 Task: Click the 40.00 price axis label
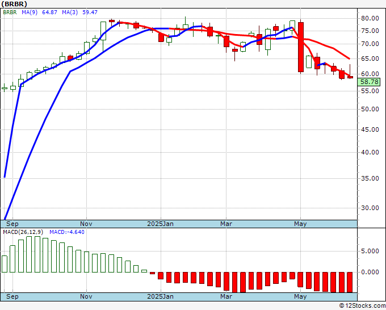[370, 152]
